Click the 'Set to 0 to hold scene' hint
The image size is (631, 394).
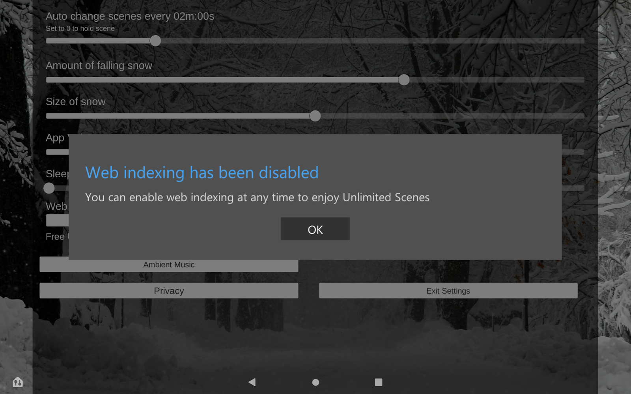(x=80, y=28)
